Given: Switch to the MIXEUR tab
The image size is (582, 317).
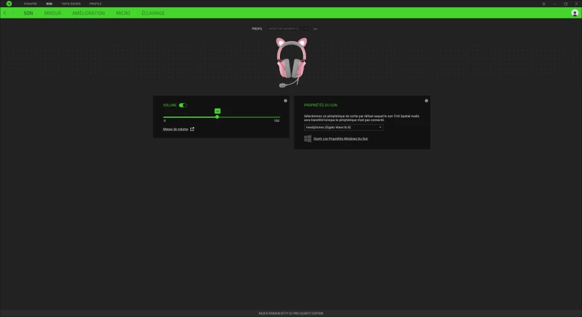Looking at the screenshot, I should [52, 13].
